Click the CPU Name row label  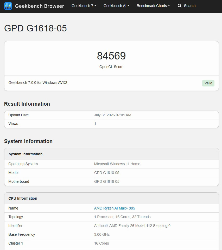[x=13, y=208]
